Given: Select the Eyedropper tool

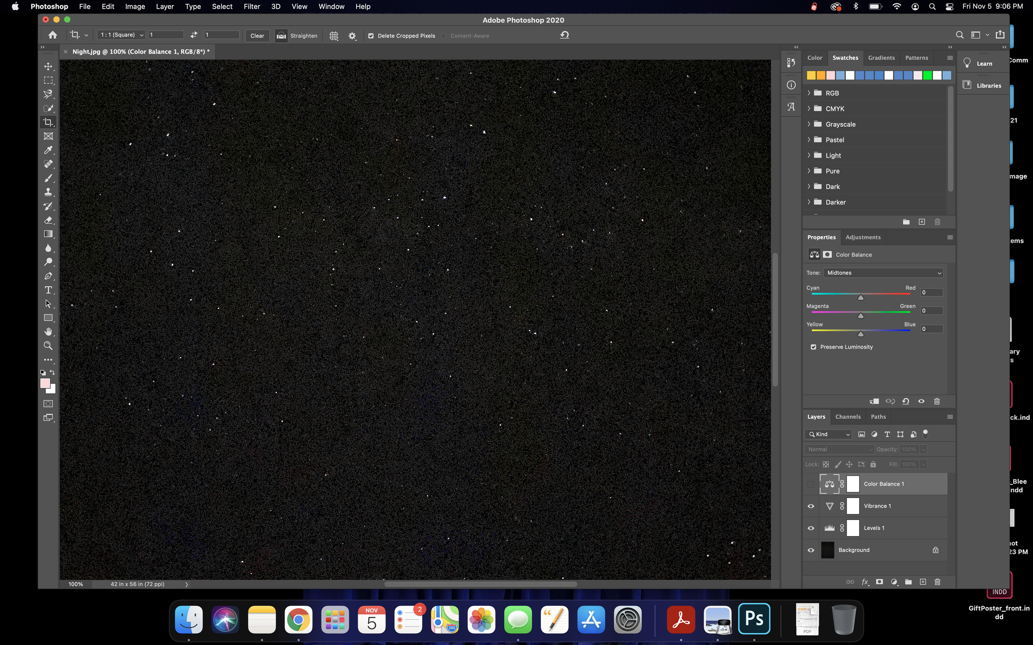Looking at the screenshot, I should pos(48,150).
